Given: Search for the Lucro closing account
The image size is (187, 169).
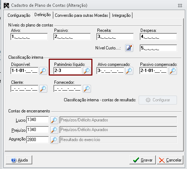Looking at the screenshot, I should coord(54,120).
